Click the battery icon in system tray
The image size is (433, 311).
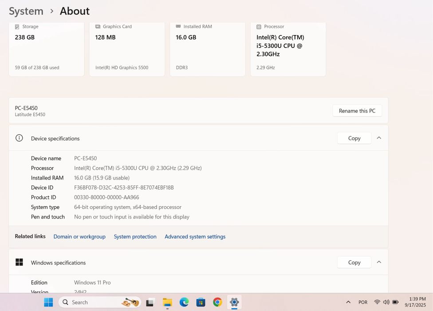pyautogui.click(x=395, y=302)
